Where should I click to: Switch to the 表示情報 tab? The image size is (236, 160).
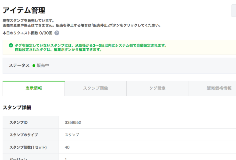click(x=34, y=88)
